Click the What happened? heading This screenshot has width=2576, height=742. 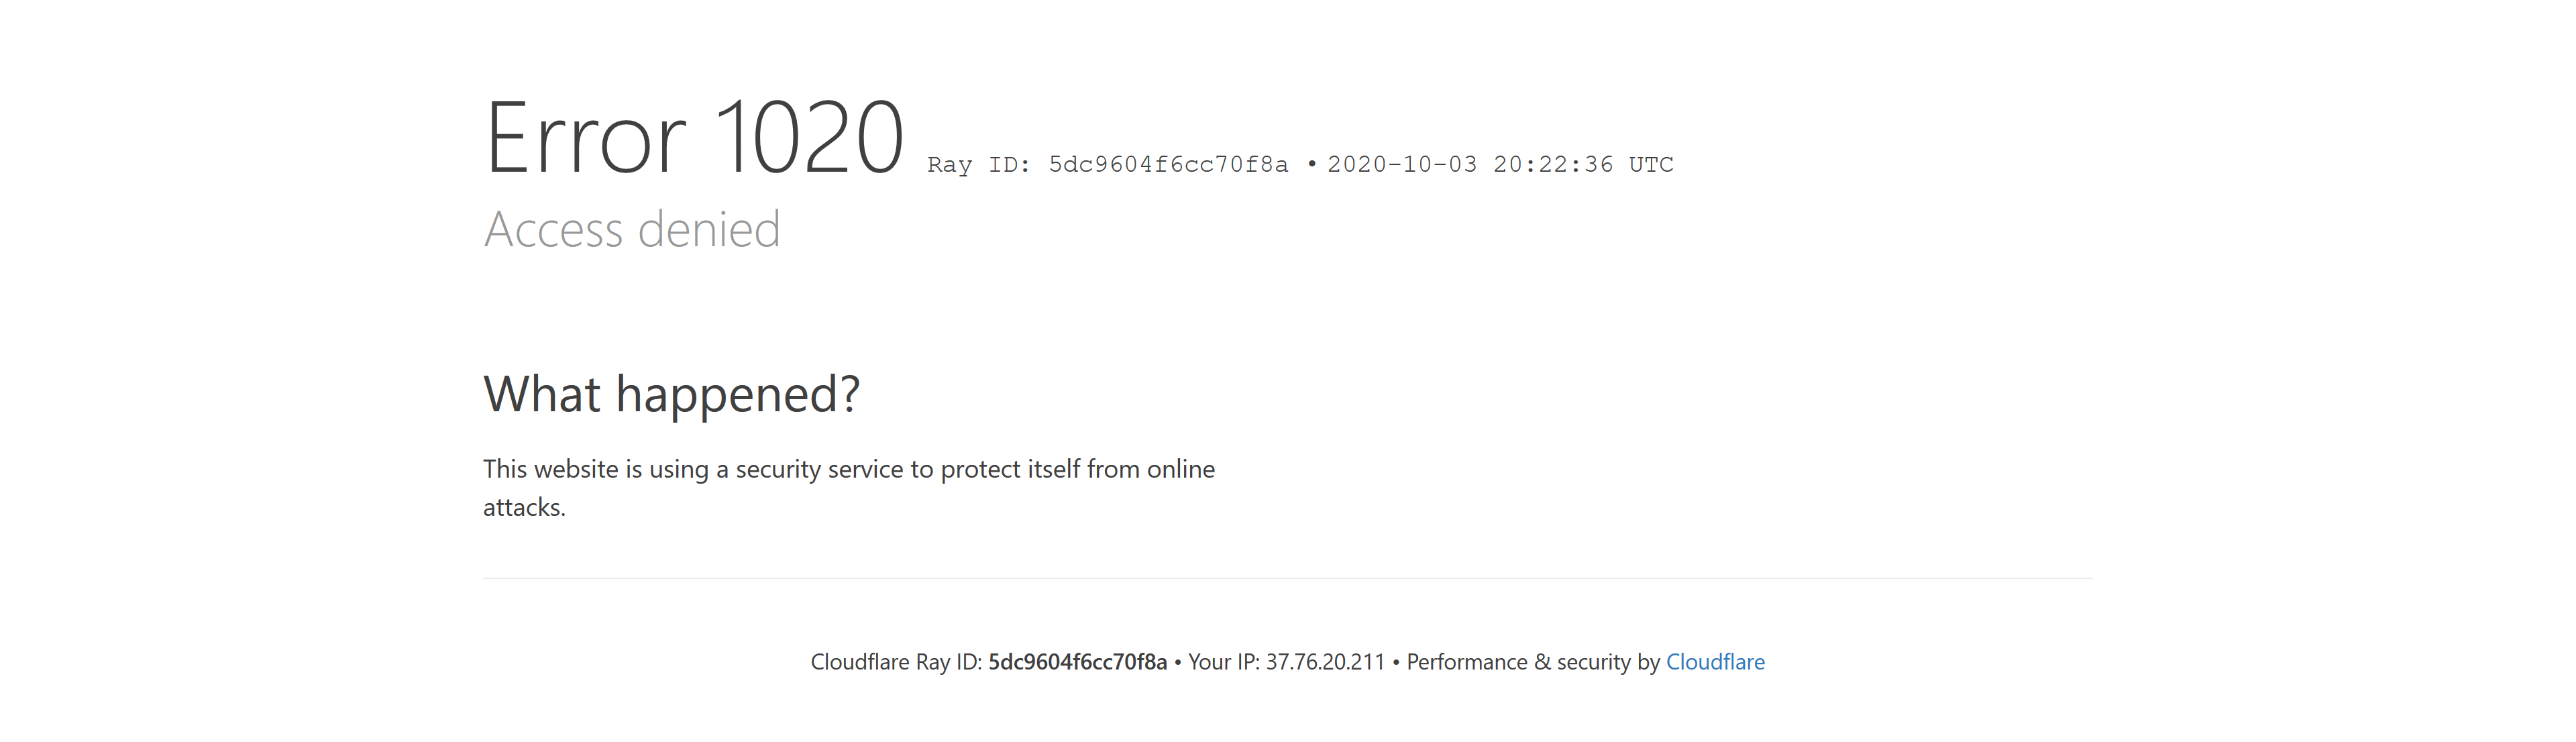[x=672, y=393]
